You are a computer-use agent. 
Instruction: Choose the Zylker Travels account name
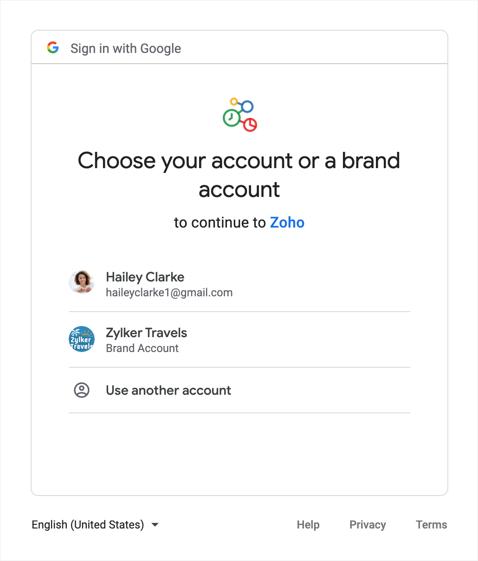point(147,333)
